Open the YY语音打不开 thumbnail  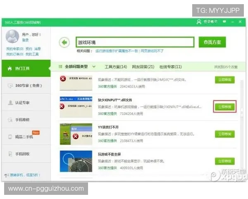point(76,134)
